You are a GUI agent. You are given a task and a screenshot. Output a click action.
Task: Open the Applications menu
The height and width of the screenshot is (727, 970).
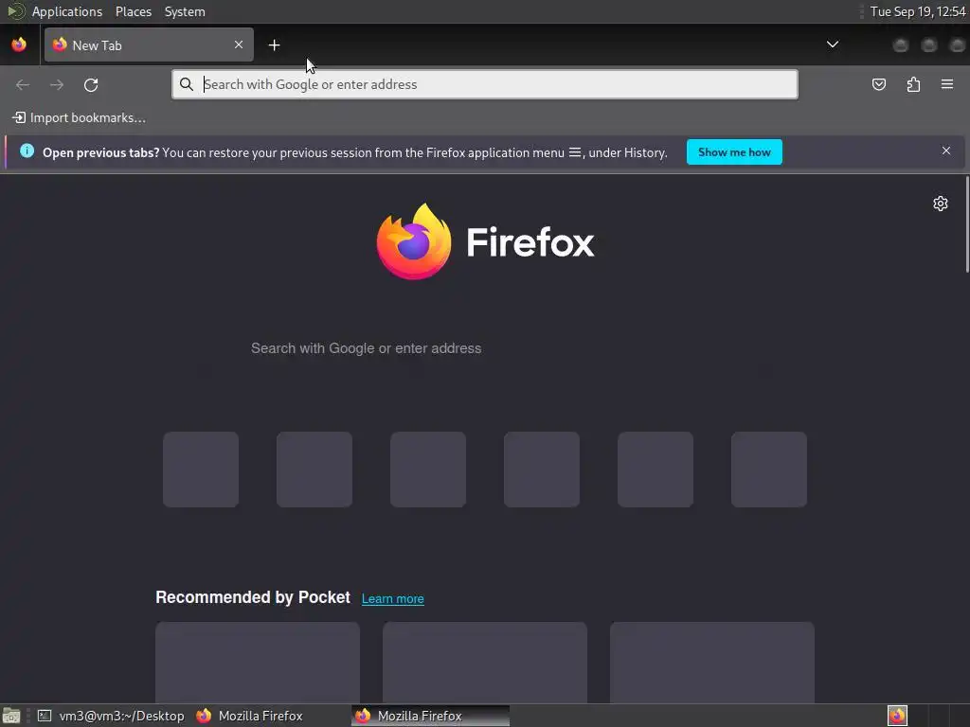click(67, 11)
